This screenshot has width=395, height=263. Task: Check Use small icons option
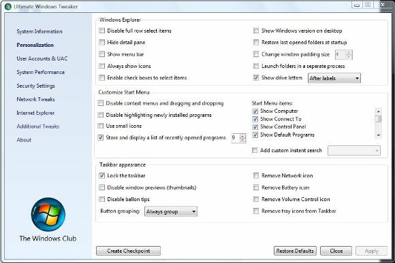coord(101,126)
